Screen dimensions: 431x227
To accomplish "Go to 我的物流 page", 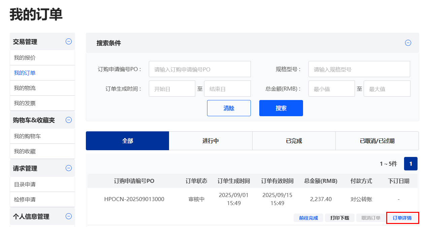I will [x=25, y=88].
